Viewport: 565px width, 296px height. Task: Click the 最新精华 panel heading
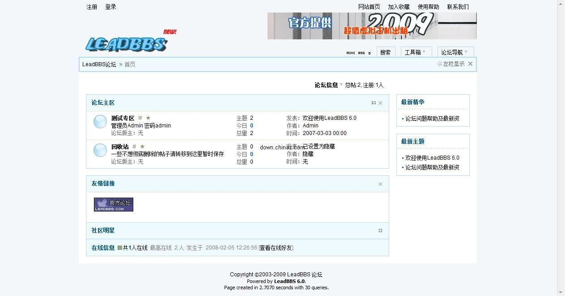click(412, 102)
